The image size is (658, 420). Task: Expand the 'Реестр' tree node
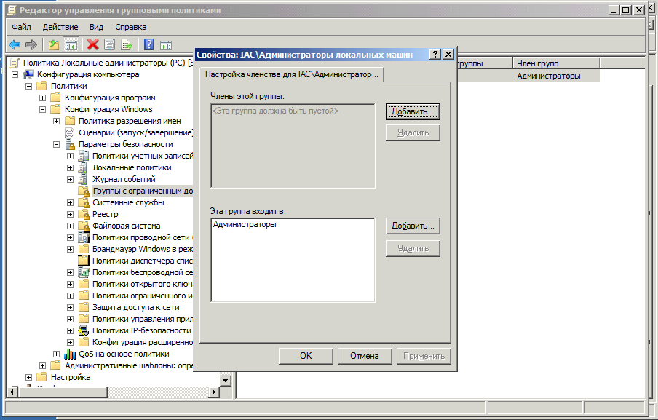point(70,214)
